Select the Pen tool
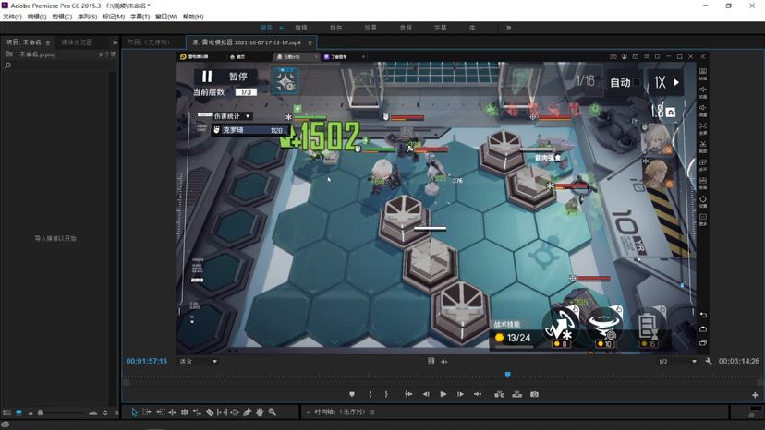 248,412
